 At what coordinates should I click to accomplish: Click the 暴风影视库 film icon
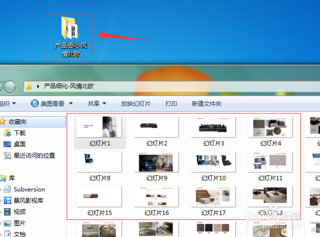click(7, 200)
